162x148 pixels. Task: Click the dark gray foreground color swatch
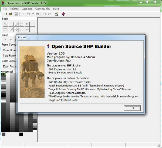click(x=4, y=134)
